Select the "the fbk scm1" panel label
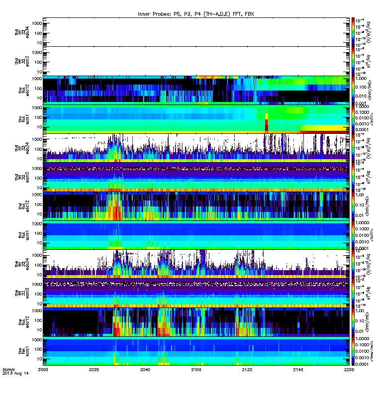Viewport: 373px width, 398px height. [24, 351]
